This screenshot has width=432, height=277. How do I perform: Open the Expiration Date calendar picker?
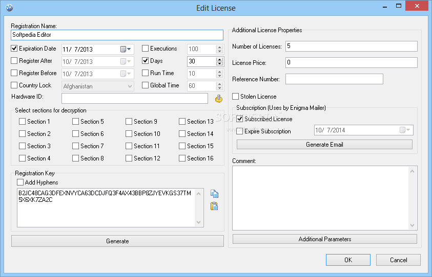[126, 49]
